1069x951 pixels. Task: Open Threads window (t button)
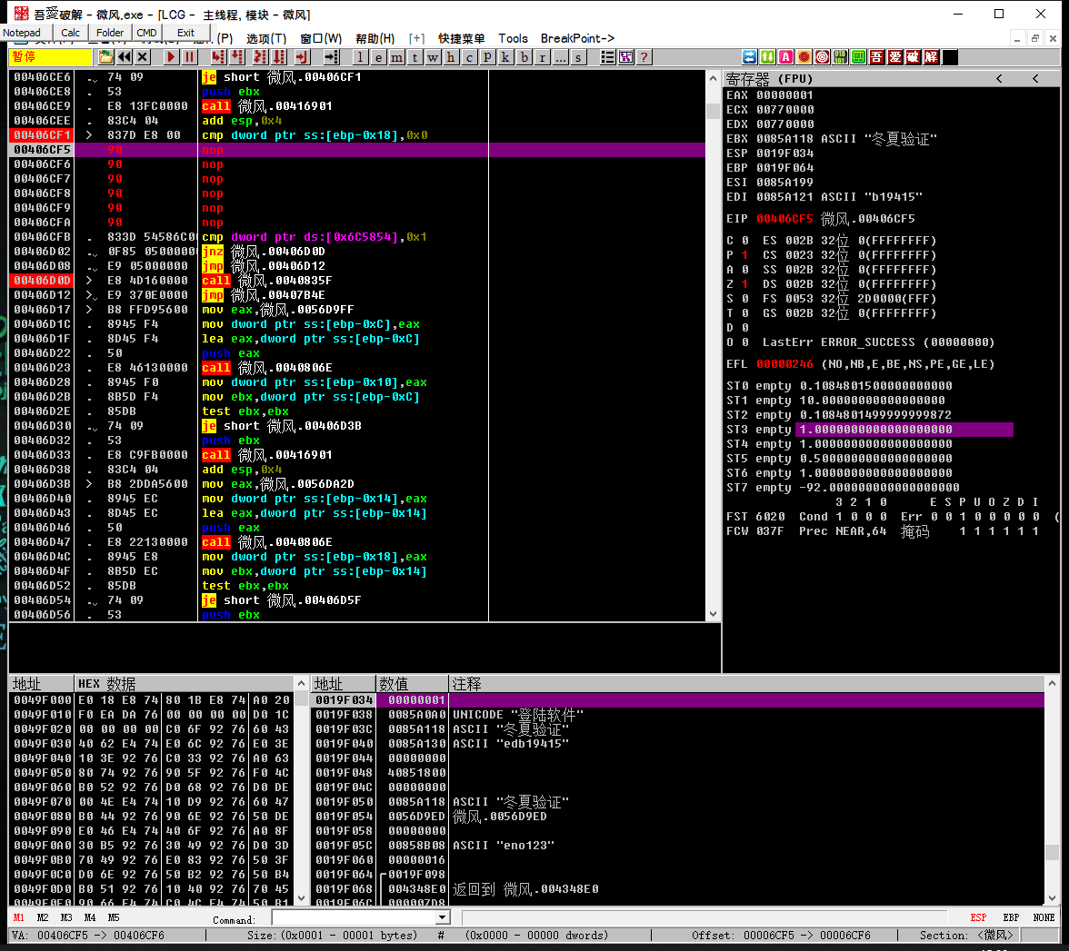coord(415,57)
